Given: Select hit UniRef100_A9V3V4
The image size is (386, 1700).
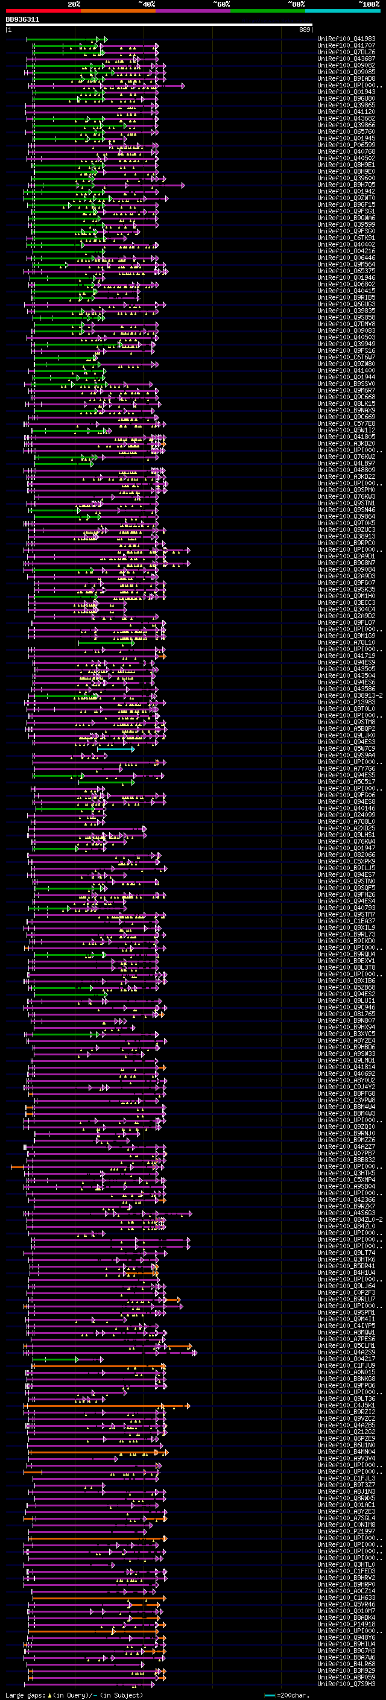Looking at the screenshot, I should [346, 1458].
